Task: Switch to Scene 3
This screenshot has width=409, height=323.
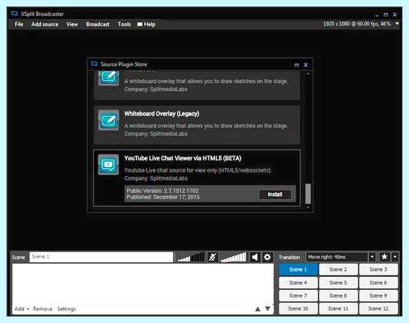Action: (378, 270)
